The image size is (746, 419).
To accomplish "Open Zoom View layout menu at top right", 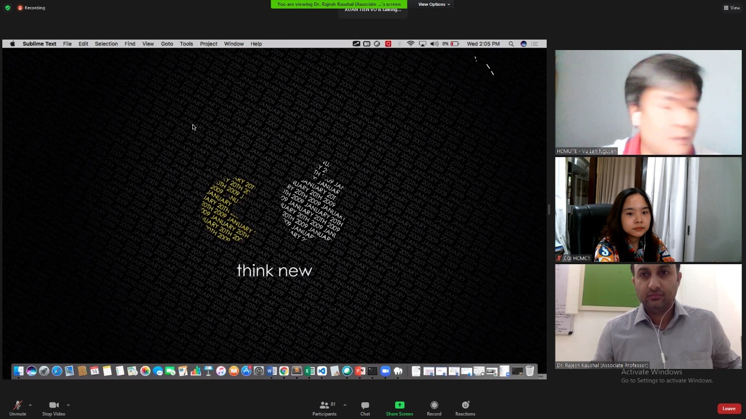I will click(732, 8).
